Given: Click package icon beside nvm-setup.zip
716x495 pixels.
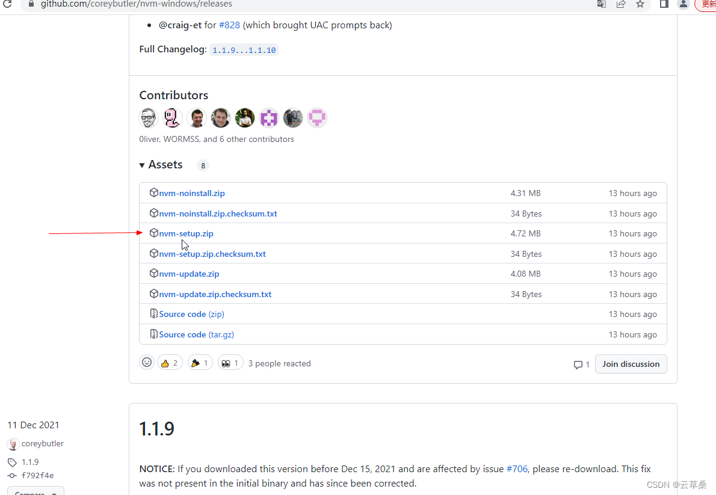Looking at the screenshot, I should click(154, 233).
